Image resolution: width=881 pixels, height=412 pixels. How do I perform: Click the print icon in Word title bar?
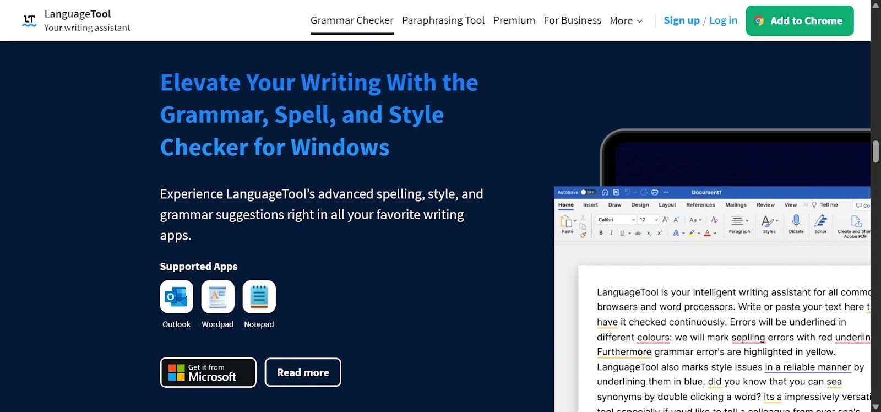point(655,192)
